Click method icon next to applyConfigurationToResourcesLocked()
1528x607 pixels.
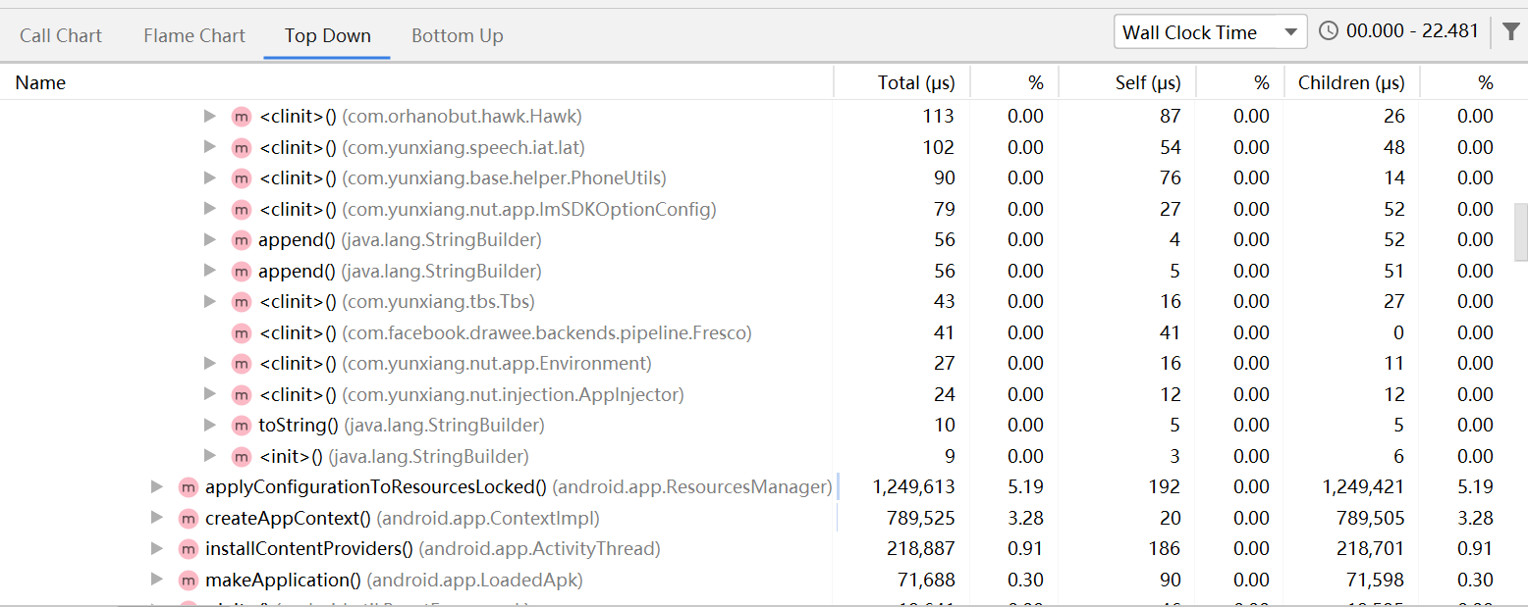coord(188,487)
